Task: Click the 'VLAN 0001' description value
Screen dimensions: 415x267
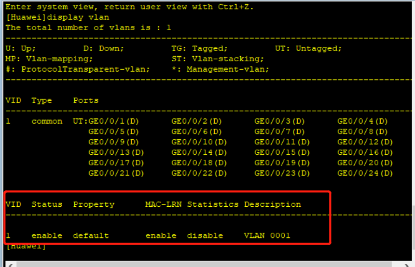Action: 267,235
